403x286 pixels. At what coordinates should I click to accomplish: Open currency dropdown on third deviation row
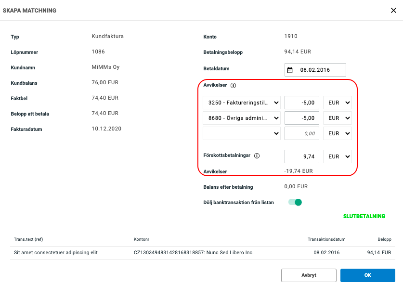[337, 133]
